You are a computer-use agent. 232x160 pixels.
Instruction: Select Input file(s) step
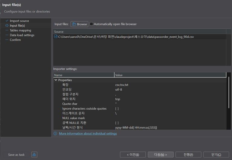(x=17, y=26)
